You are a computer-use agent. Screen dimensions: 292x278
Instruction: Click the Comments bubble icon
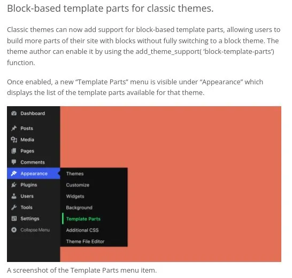coord(14,162)
